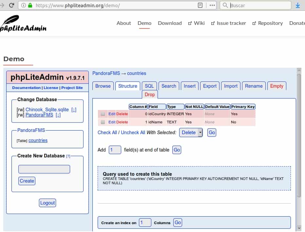Click the demo frame vertical scrollbar
This screenshot has height=232, width=305.
point(299,136)
